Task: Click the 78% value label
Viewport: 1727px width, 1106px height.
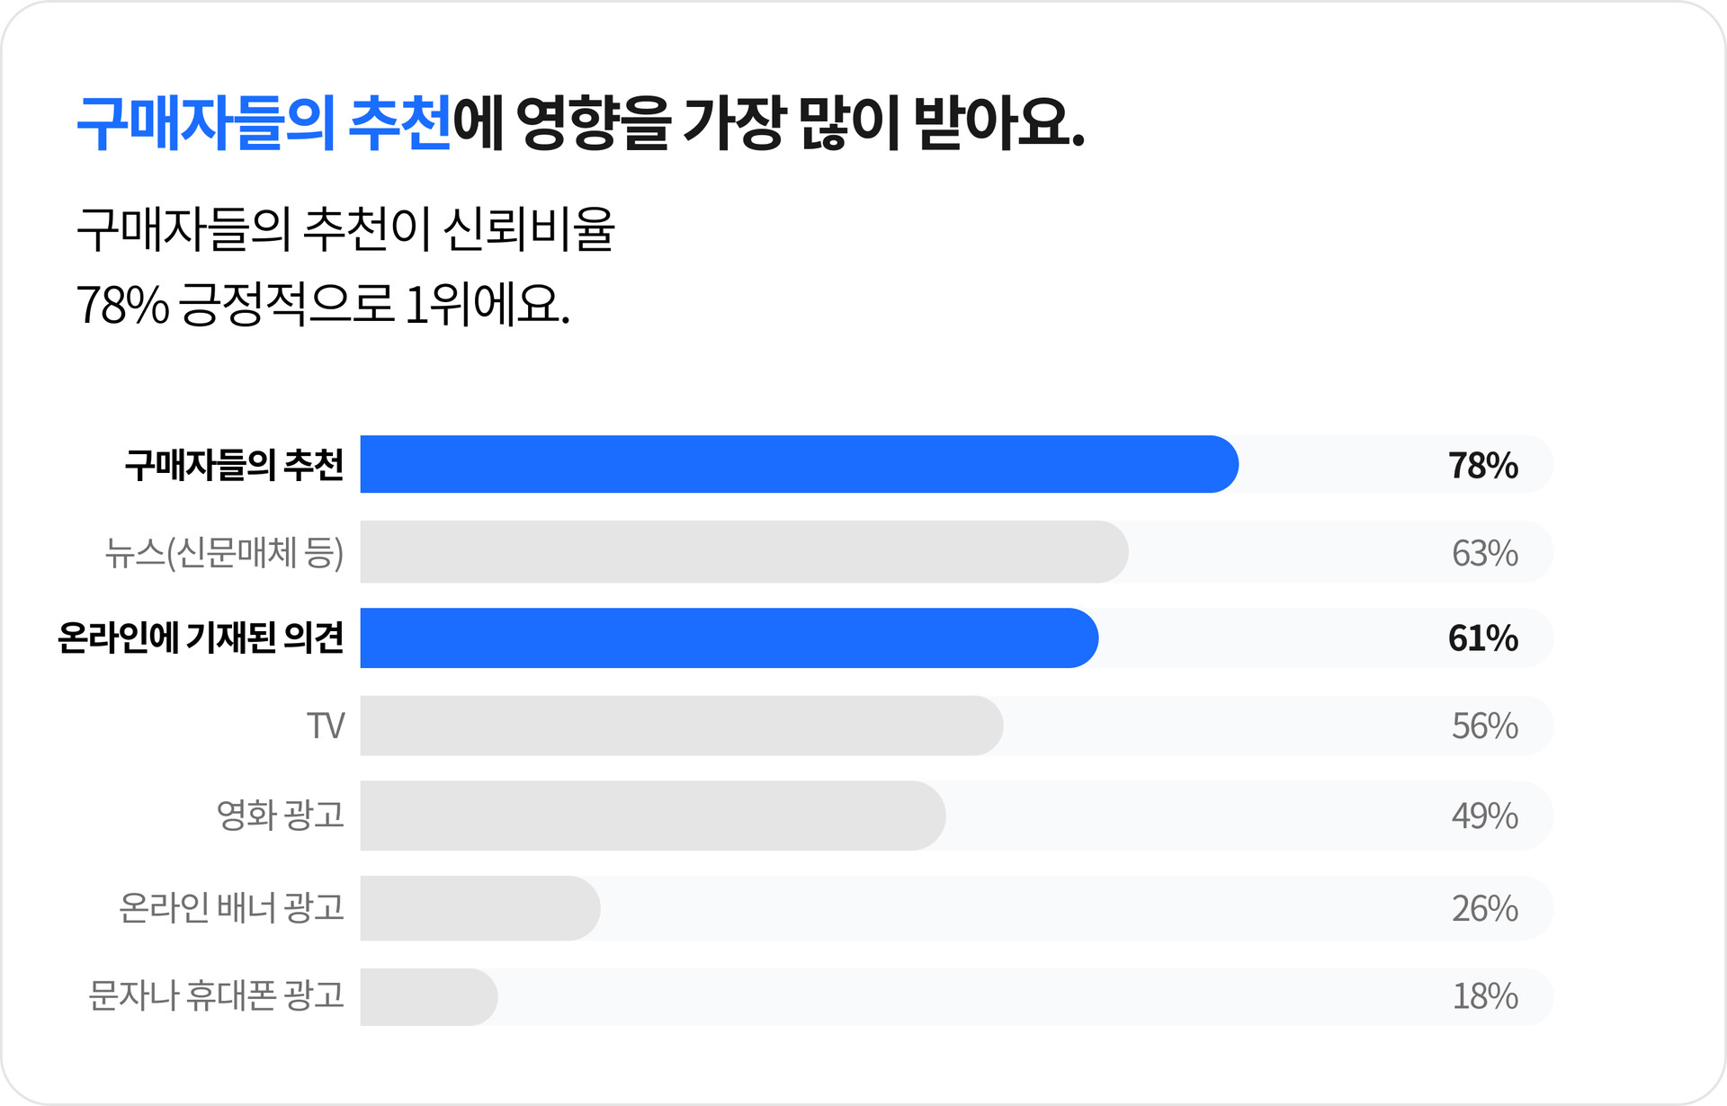Action: tap(1483, 466)
